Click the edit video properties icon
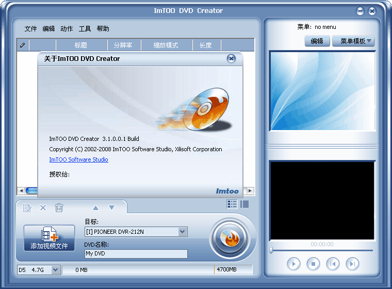 (27, 207)
